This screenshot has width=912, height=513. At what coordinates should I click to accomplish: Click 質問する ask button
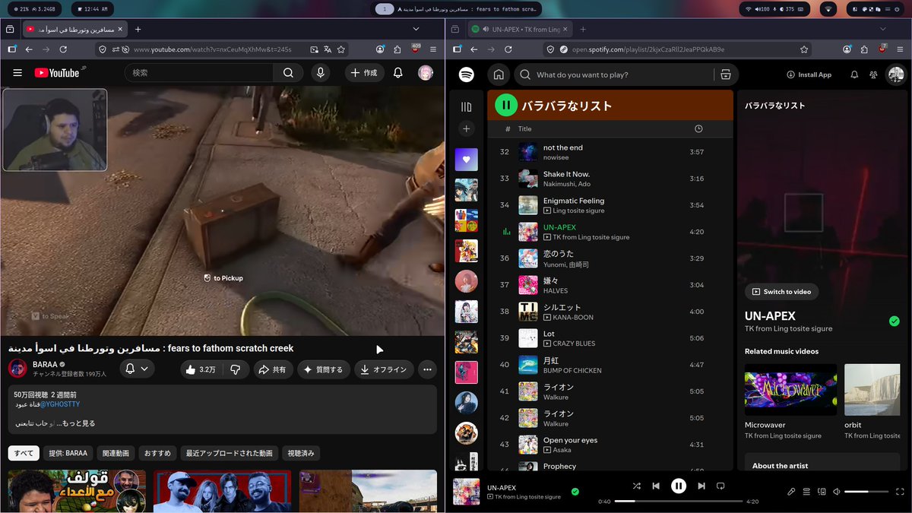point(323,369)
